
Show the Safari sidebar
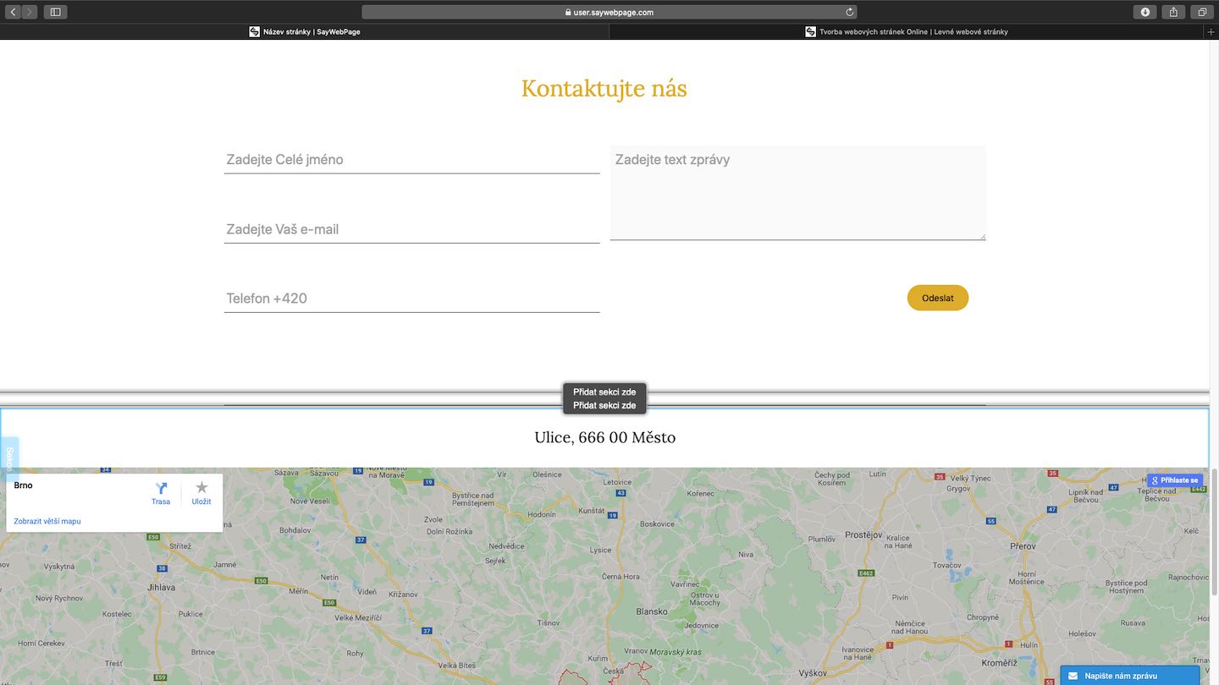(55, 12)
